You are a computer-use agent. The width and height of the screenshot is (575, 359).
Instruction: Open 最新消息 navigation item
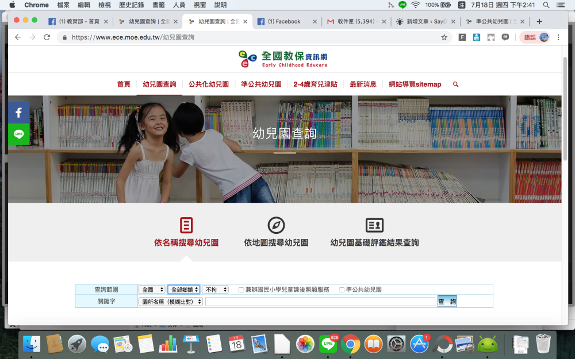tap(363, 84)
